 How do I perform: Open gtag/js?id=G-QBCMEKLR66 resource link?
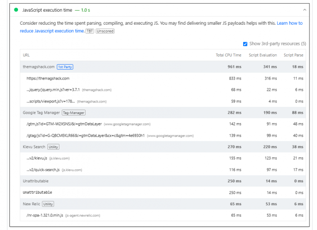click(86, 136)
